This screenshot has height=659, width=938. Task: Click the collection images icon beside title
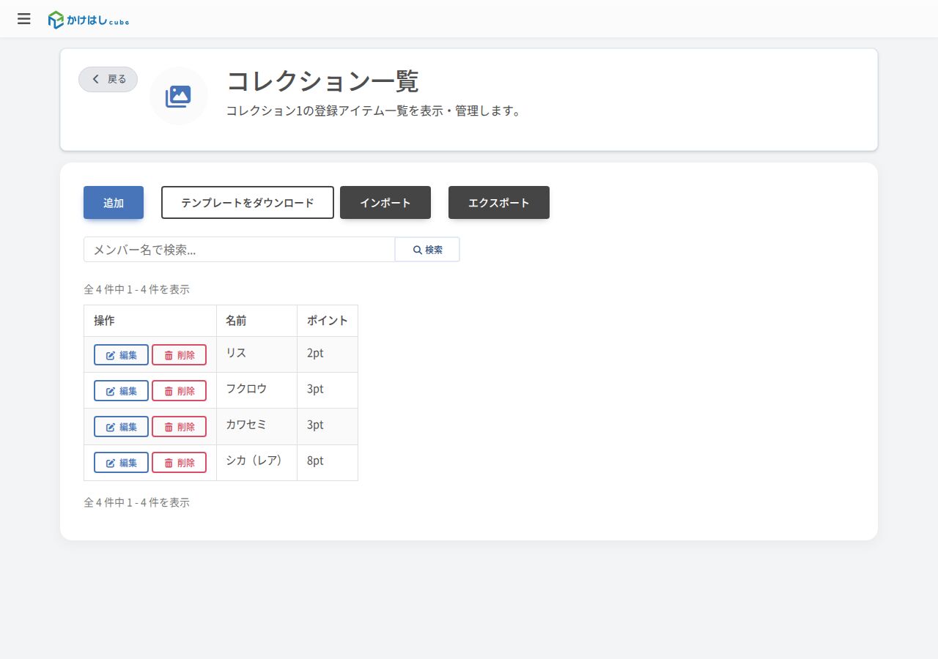178,96
